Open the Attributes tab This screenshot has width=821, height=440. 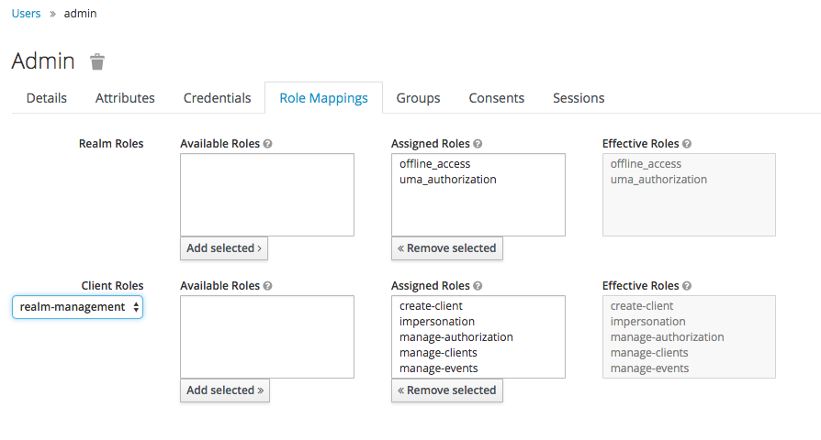click(x=125, y=98)
